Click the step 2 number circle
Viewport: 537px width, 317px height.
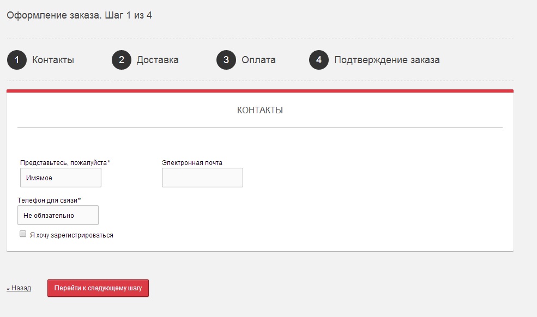pyautogui.click(x=122, y=60)
